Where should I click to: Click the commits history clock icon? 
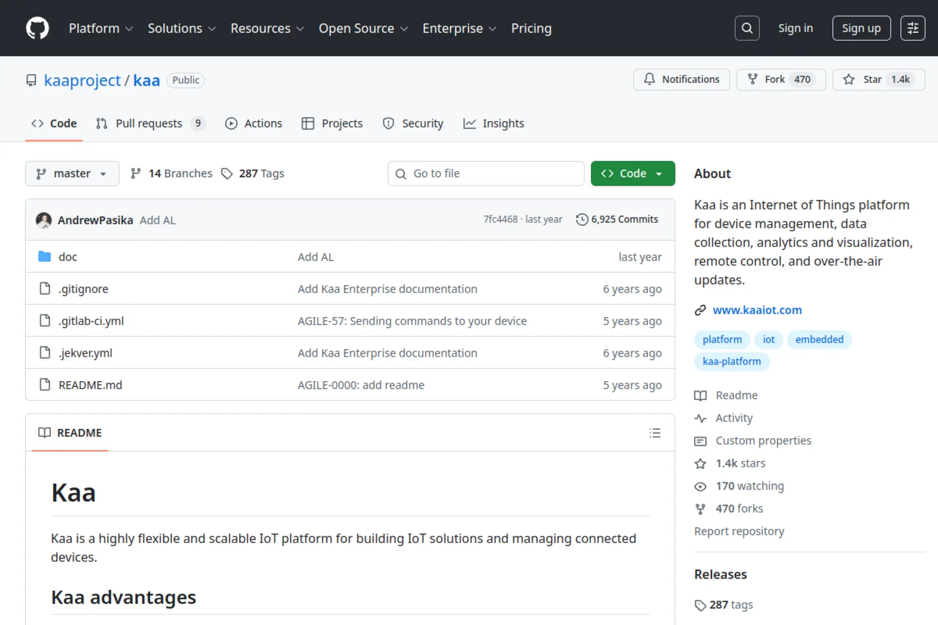point(582,219)
